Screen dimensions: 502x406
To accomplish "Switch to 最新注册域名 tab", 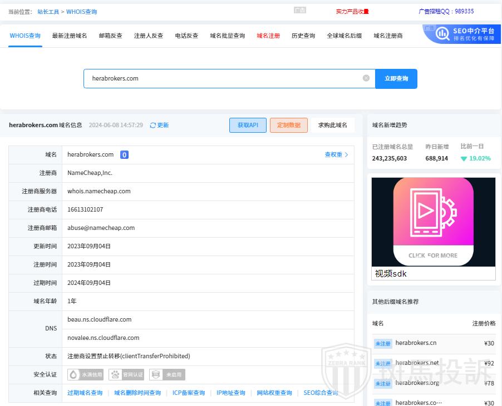I will pos(70,36).
